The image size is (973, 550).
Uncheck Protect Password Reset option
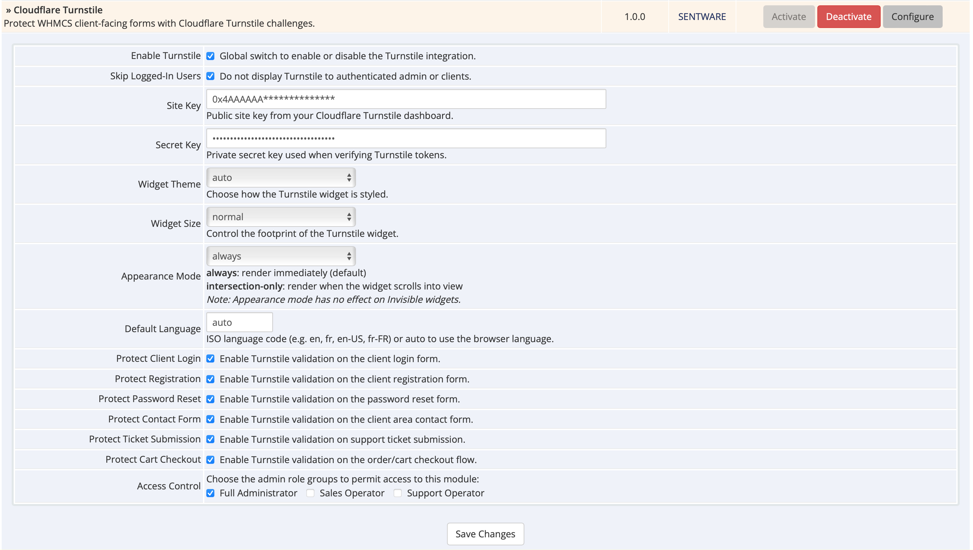[210, 399]
